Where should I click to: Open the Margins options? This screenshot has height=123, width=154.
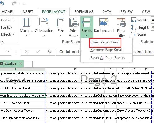pos(26,27)
